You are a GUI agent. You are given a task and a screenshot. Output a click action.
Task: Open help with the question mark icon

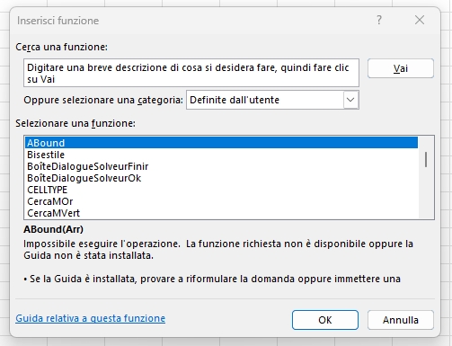pos(379,20)
